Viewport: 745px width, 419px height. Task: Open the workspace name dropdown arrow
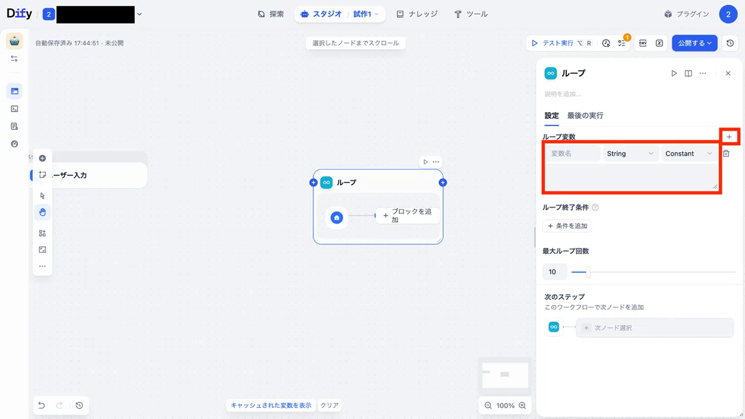click(x=139, y=14)
